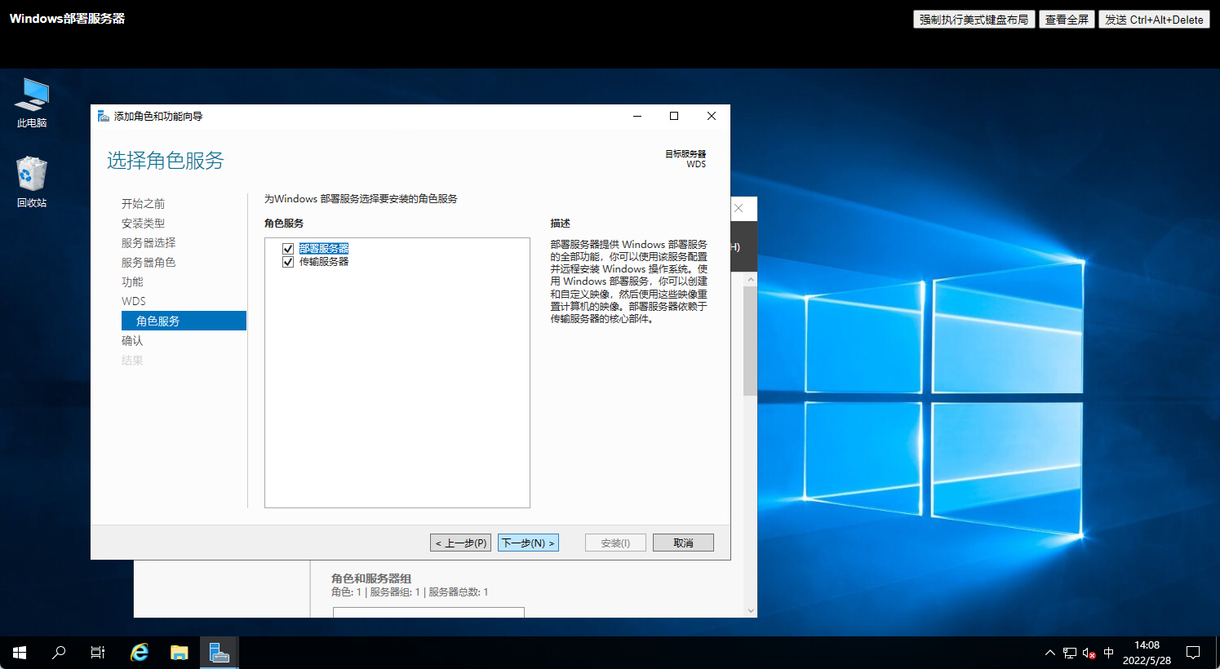Open network status tray icon

click(x=1069, y=653)
